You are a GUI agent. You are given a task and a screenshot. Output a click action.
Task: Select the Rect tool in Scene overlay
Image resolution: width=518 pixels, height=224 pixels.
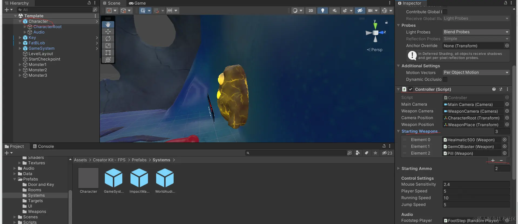(108, 53)
